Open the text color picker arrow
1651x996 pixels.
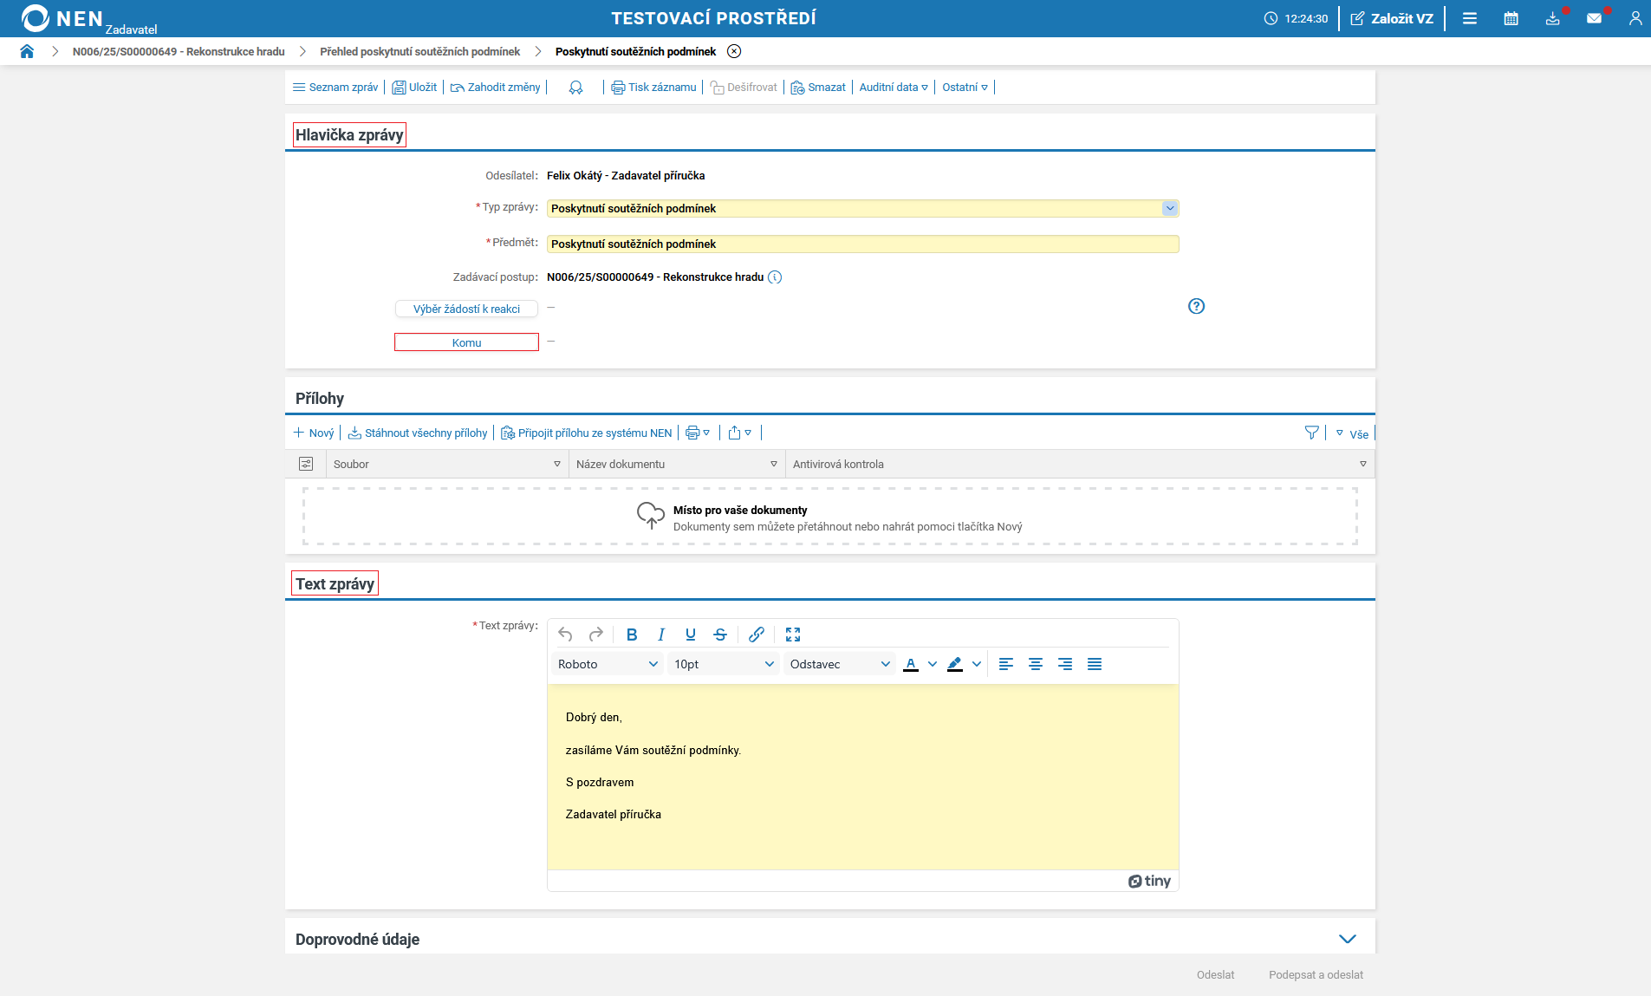pos(933,664)
